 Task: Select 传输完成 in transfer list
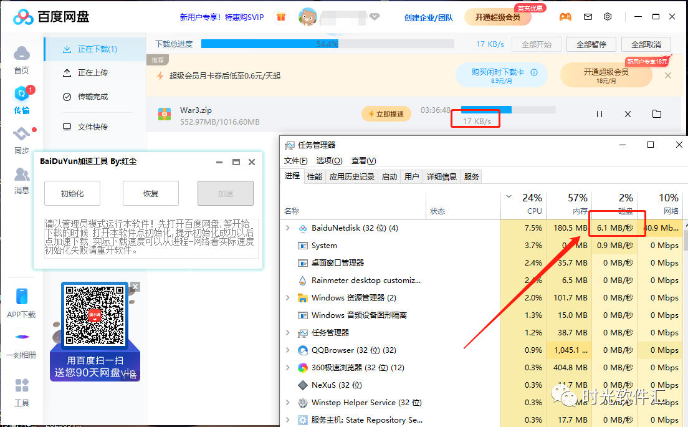[x=95, y=97]
